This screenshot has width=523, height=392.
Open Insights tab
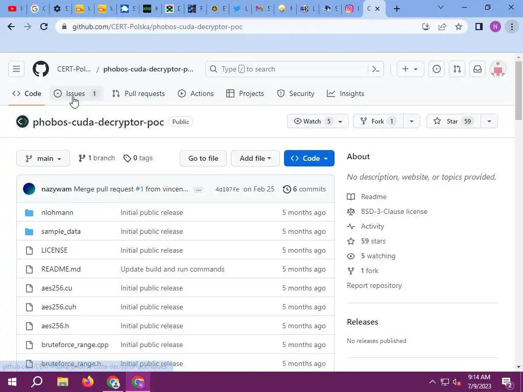point(346,94)
